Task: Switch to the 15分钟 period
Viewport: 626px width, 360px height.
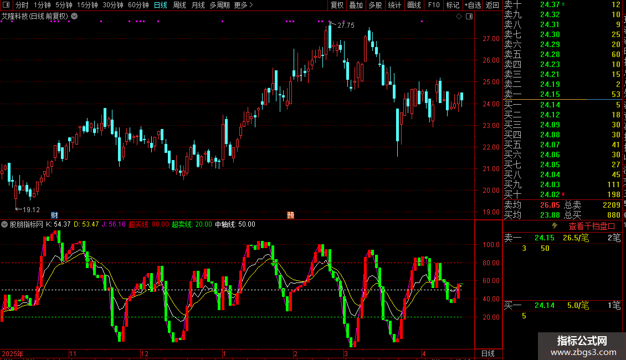Action: click(x=88, y=5)
